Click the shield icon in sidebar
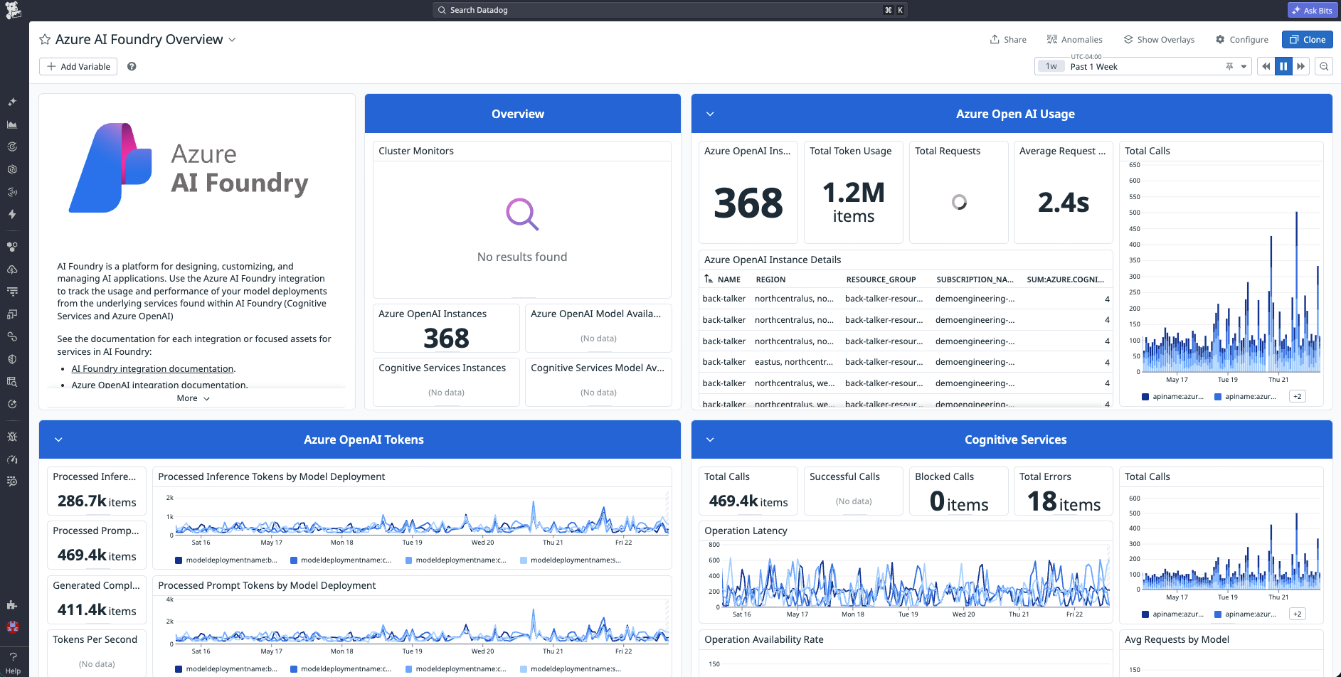The height and width of the screenshot is (677, 1341). click(x=12, y=359)
